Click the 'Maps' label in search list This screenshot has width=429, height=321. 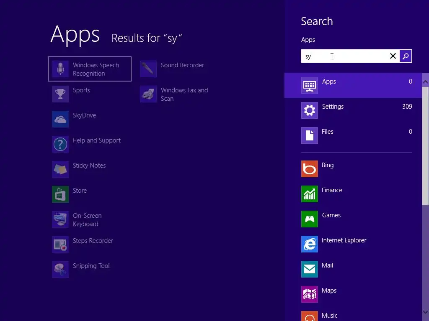[x=329, y=291]
